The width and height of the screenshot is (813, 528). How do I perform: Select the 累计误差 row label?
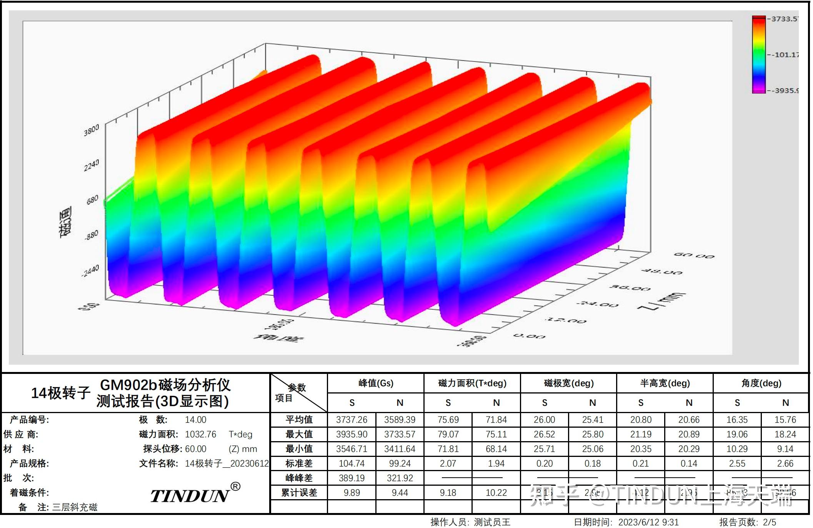pos(299,493)
